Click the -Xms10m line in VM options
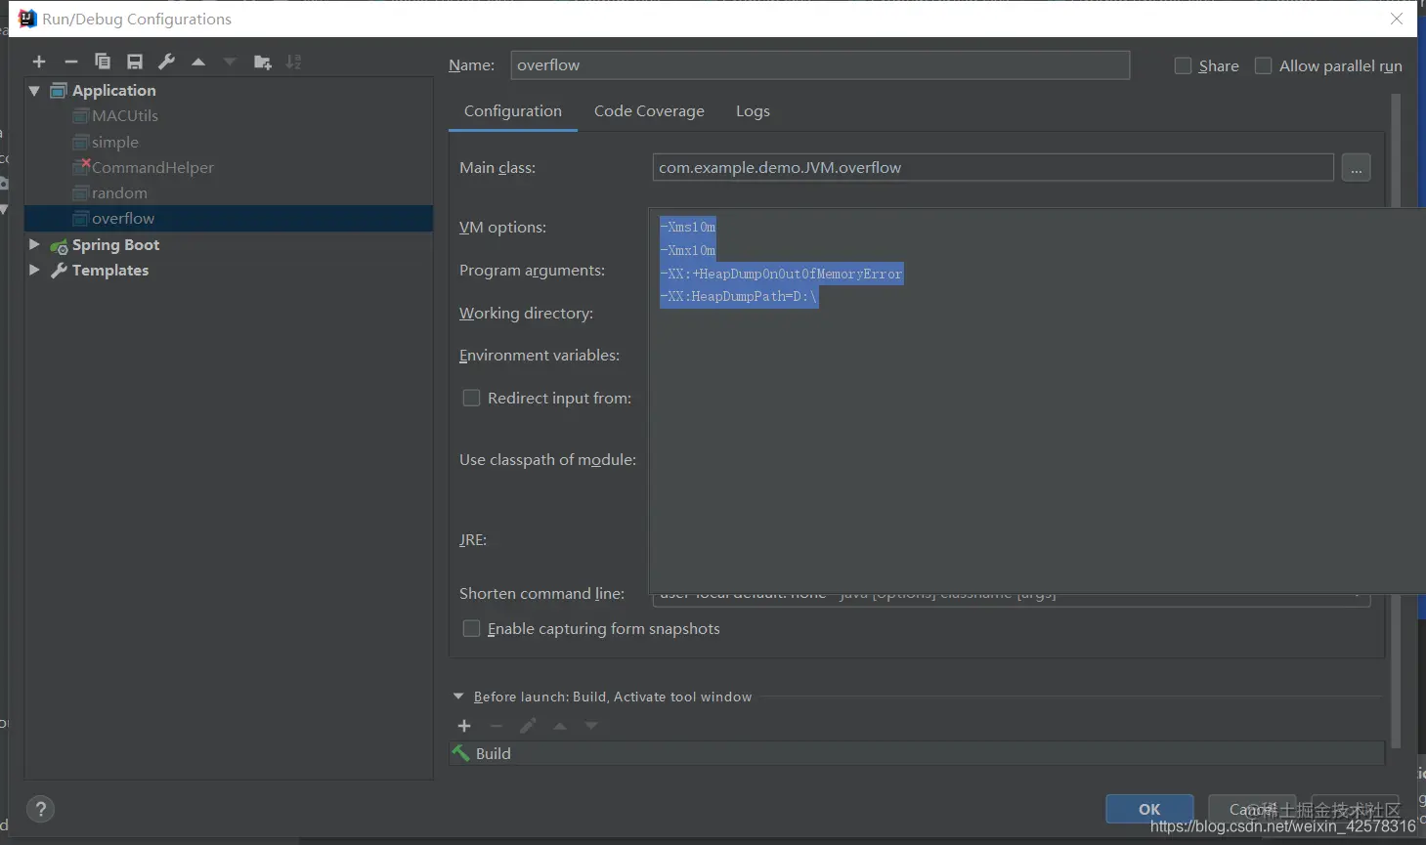 pyautogui.click(x=688, y=227)
